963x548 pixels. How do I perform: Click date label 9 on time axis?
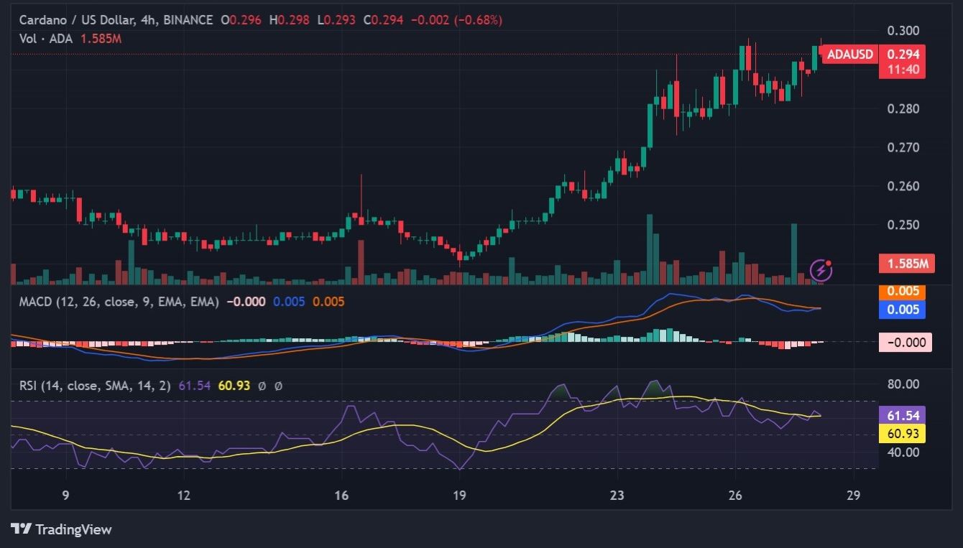pos(65,495)
